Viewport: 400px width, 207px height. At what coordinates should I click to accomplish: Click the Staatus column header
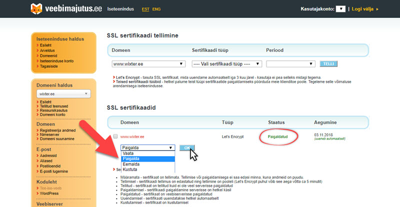276,123
